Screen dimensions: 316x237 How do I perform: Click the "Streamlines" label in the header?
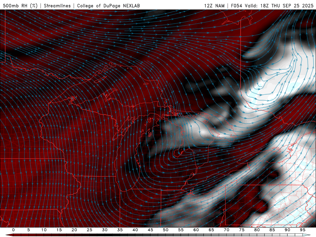[57, 6]
